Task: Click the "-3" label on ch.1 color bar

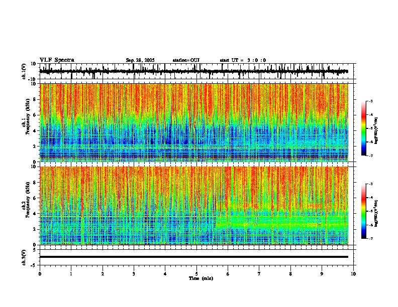Action: click(371, 101)
